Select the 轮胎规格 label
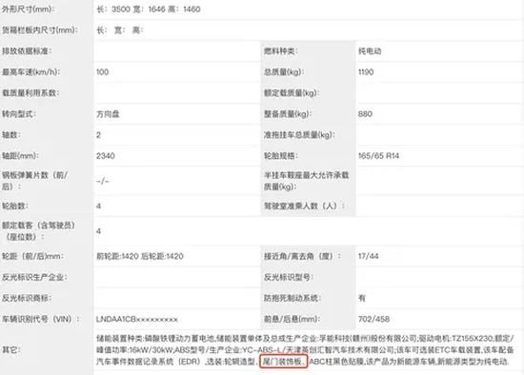This screenshot has height=375, width=524. pyautogui.click(x=281, y=155)
